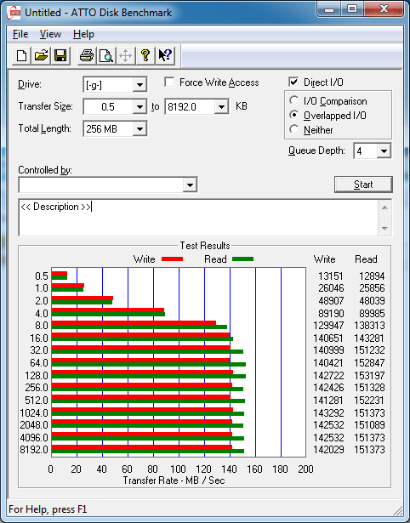The height and width of the screenshot is (523, 410).
Task: Click the write value 89190
Action: tap(331, 314)
